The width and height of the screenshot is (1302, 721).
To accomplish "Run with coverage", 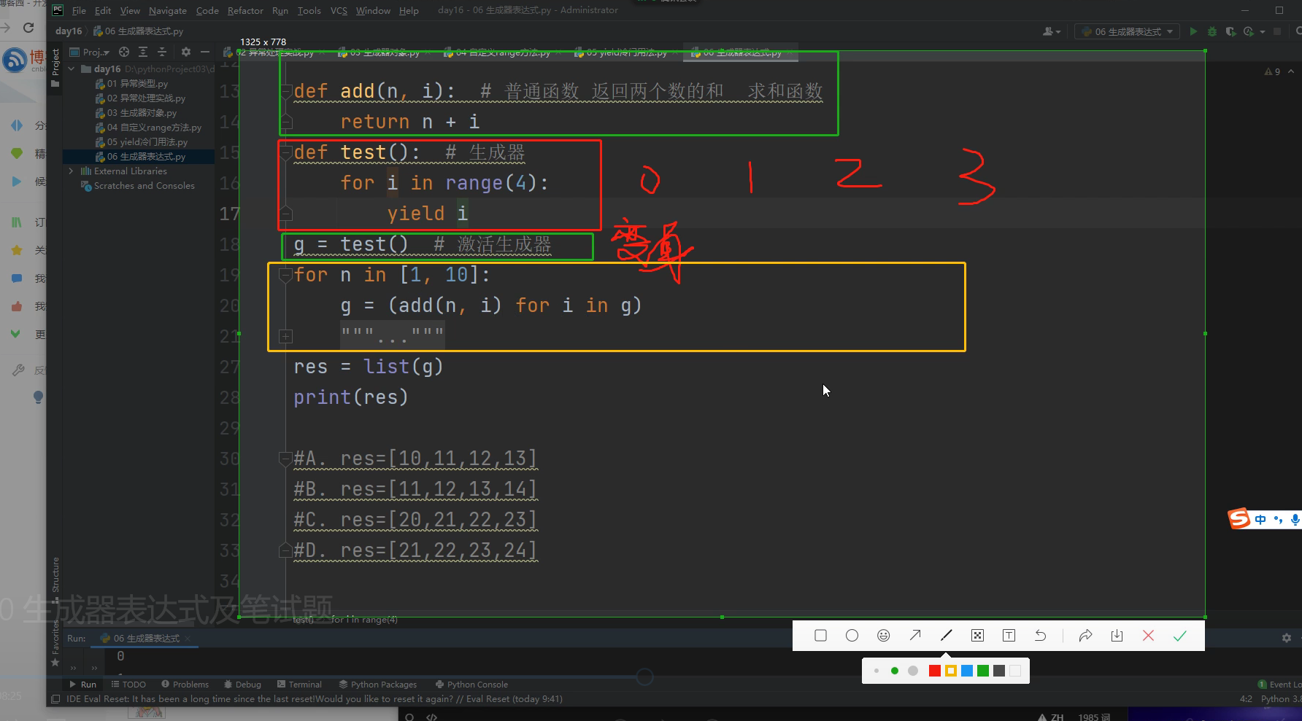I will click(1230, 31).
